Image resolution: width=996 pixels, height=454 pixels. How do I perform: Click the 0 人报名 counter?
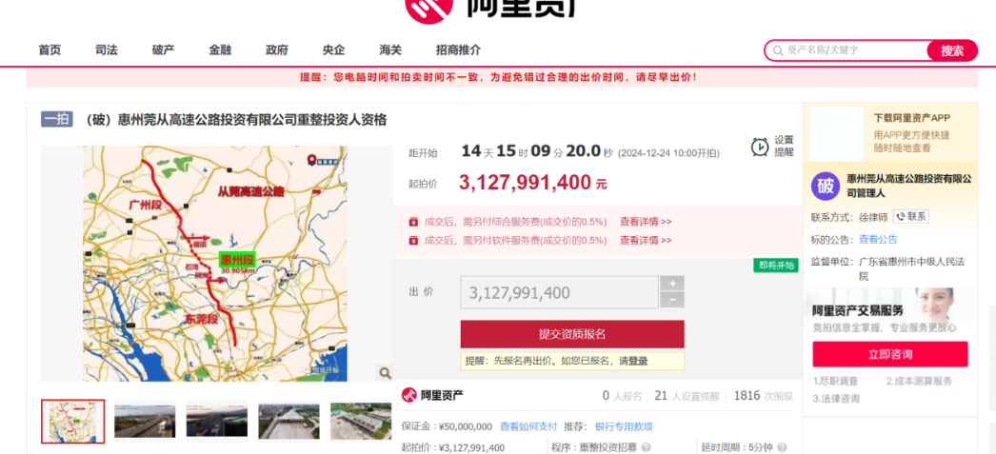click(x=622, y=396)
